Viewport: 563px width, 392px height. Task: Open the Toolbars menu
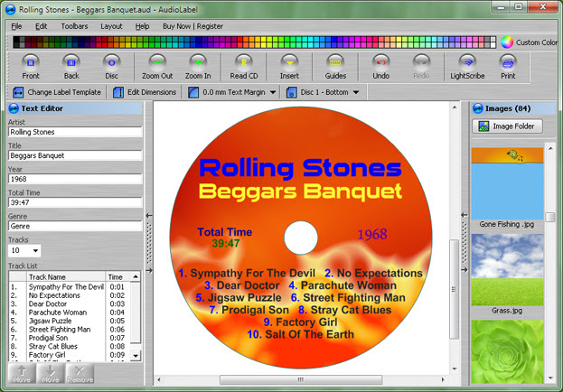click(x=74, y=26)
